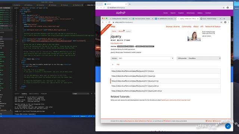Open the terminal shell selector dropdown

[81, 94]
